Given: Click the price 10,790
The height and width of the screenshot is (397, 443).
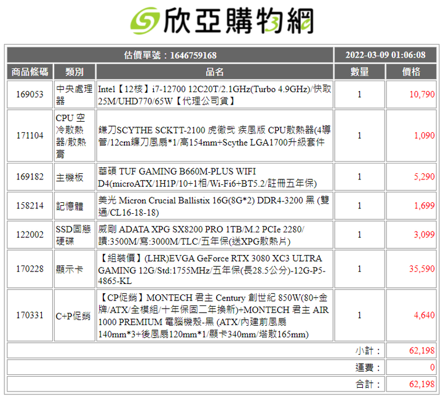Looking at the screenshot, I should click(422, 94).
